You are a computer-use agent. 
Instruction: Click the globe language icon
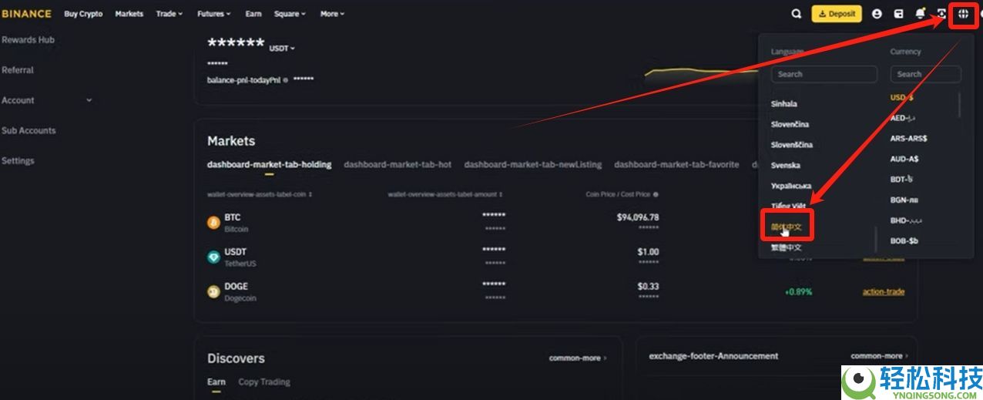[963, 14]
